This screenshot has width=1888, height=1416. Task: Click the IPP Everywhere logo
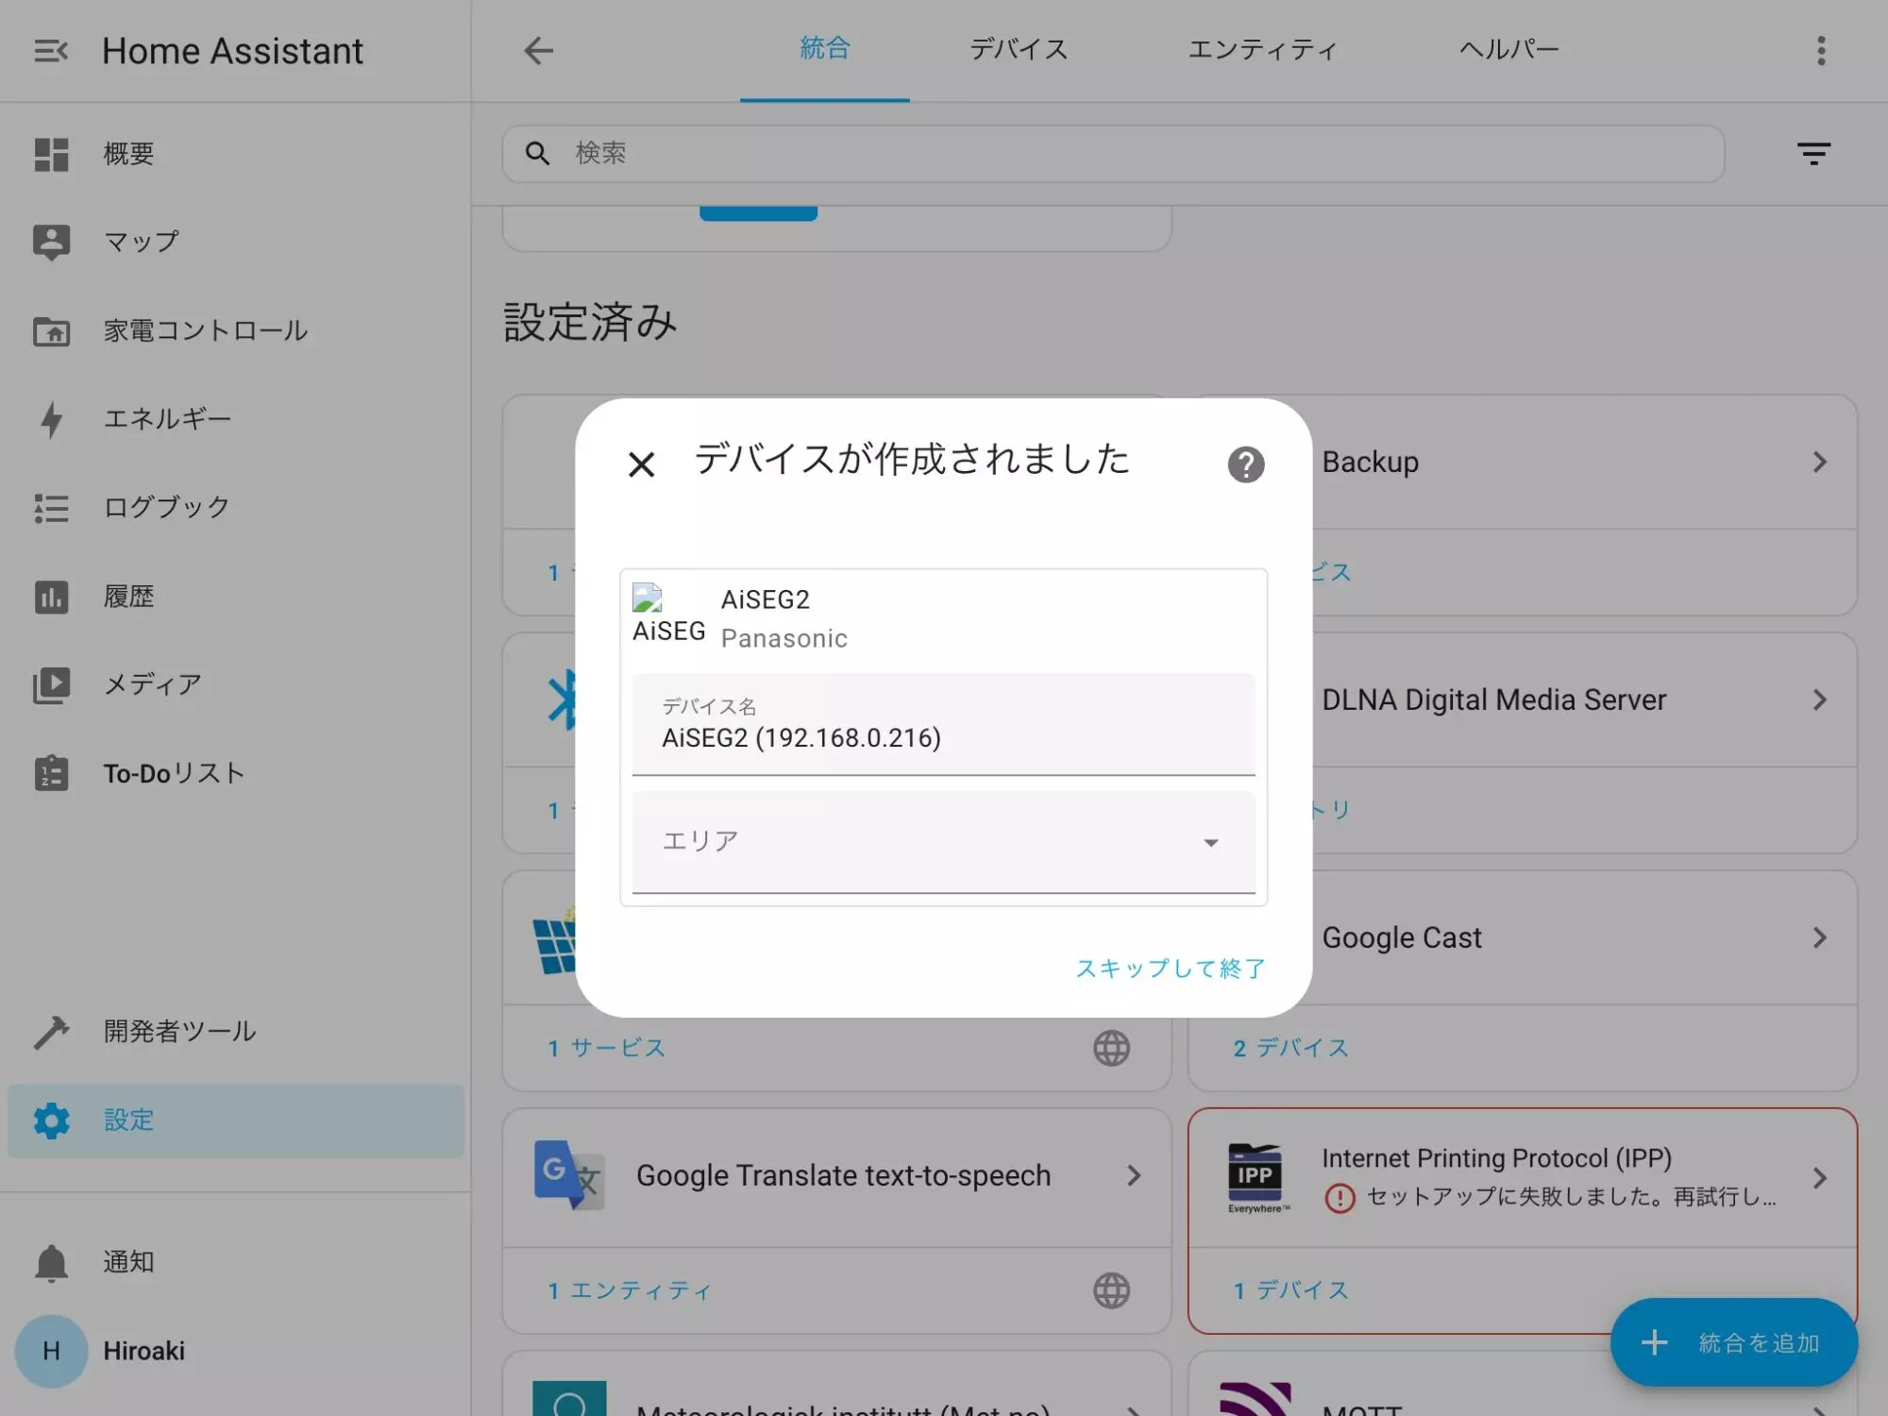(x=1255, y=1178)
